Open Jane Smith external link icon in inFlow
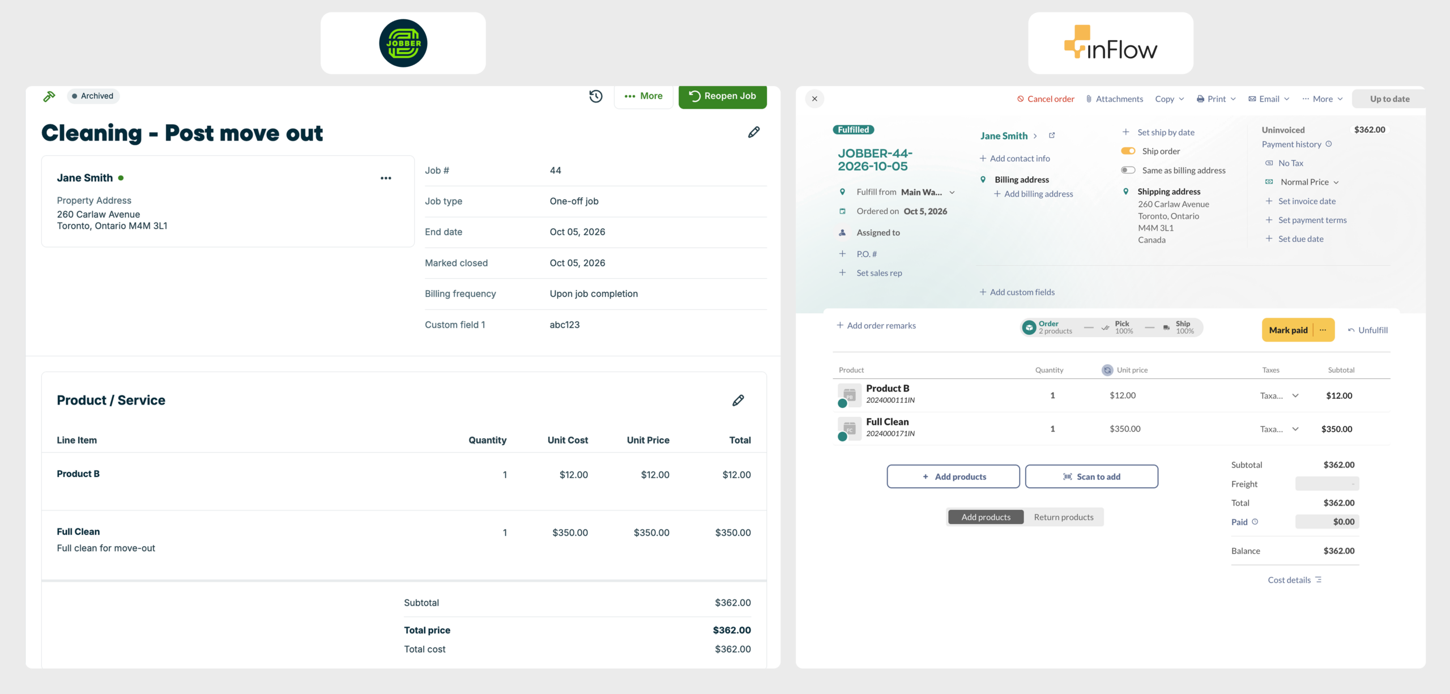The width and height of the screenshot is (1450, 694). tap(1052, 135)
